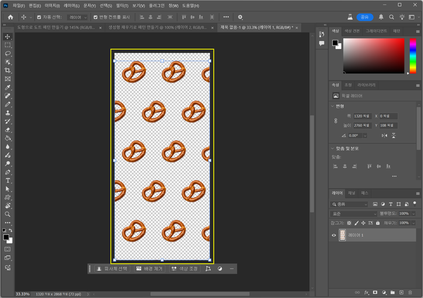Hide 레이어 1 using the eye icon

(334, 236)
